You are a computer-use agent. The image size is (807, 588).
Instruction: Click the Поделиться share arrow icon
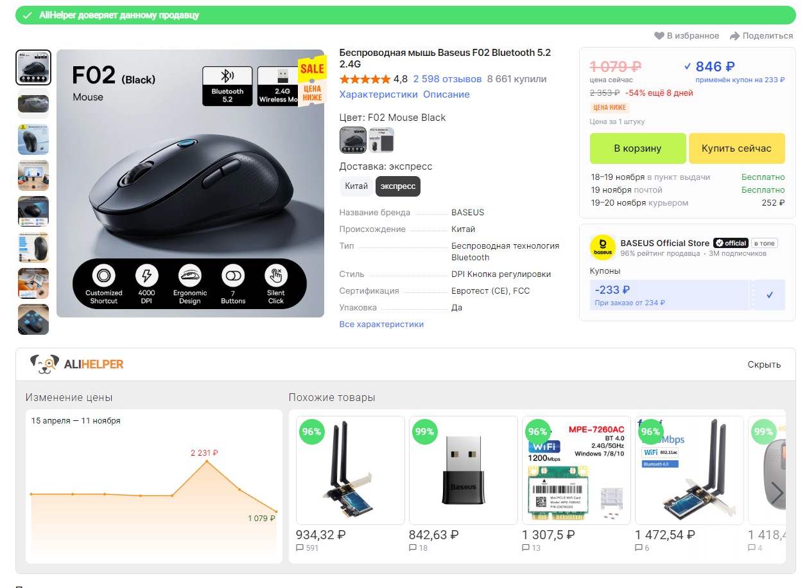coord(734,36)
